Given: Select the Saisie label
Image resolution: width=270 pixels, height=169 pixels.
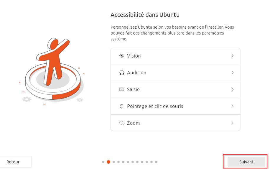Looking at the screenshot, I should (133, 89).
